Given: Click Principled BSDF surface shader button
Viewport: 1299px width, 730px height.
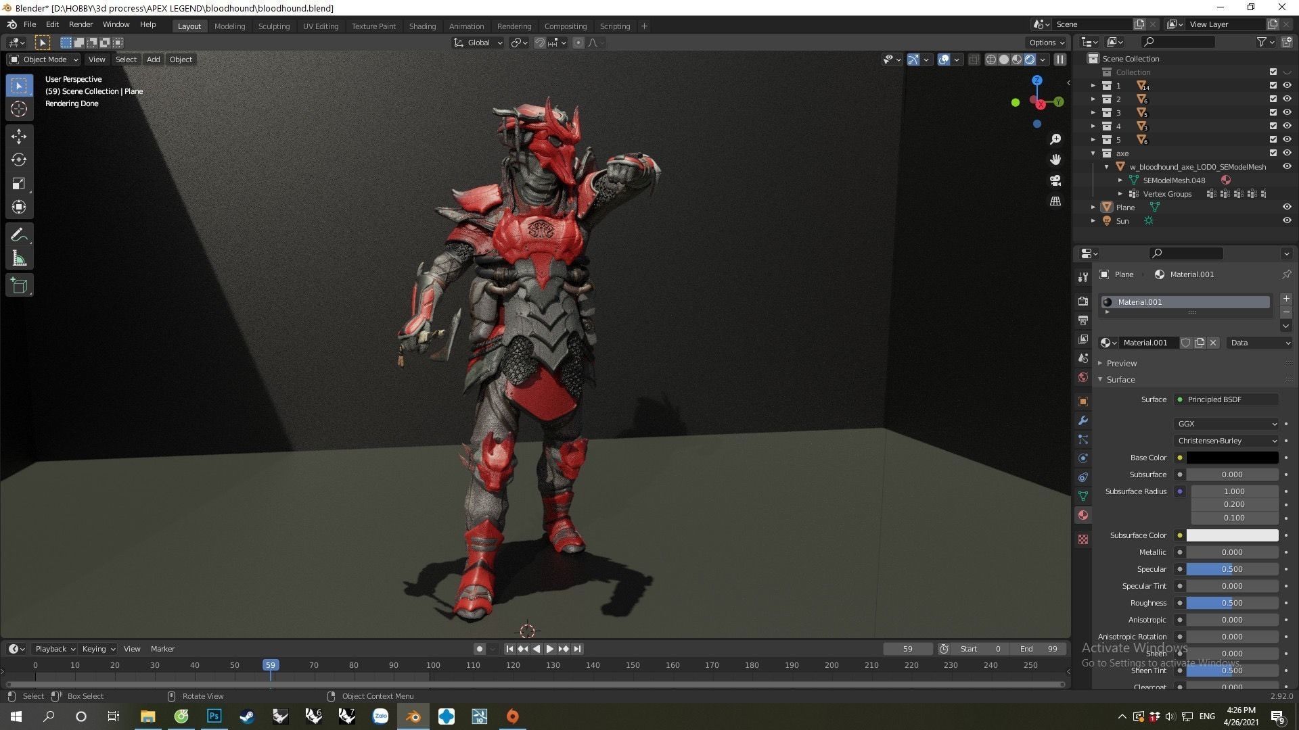Looking at the screenshot, I should pyautogui.click(x=1226, y=399).
